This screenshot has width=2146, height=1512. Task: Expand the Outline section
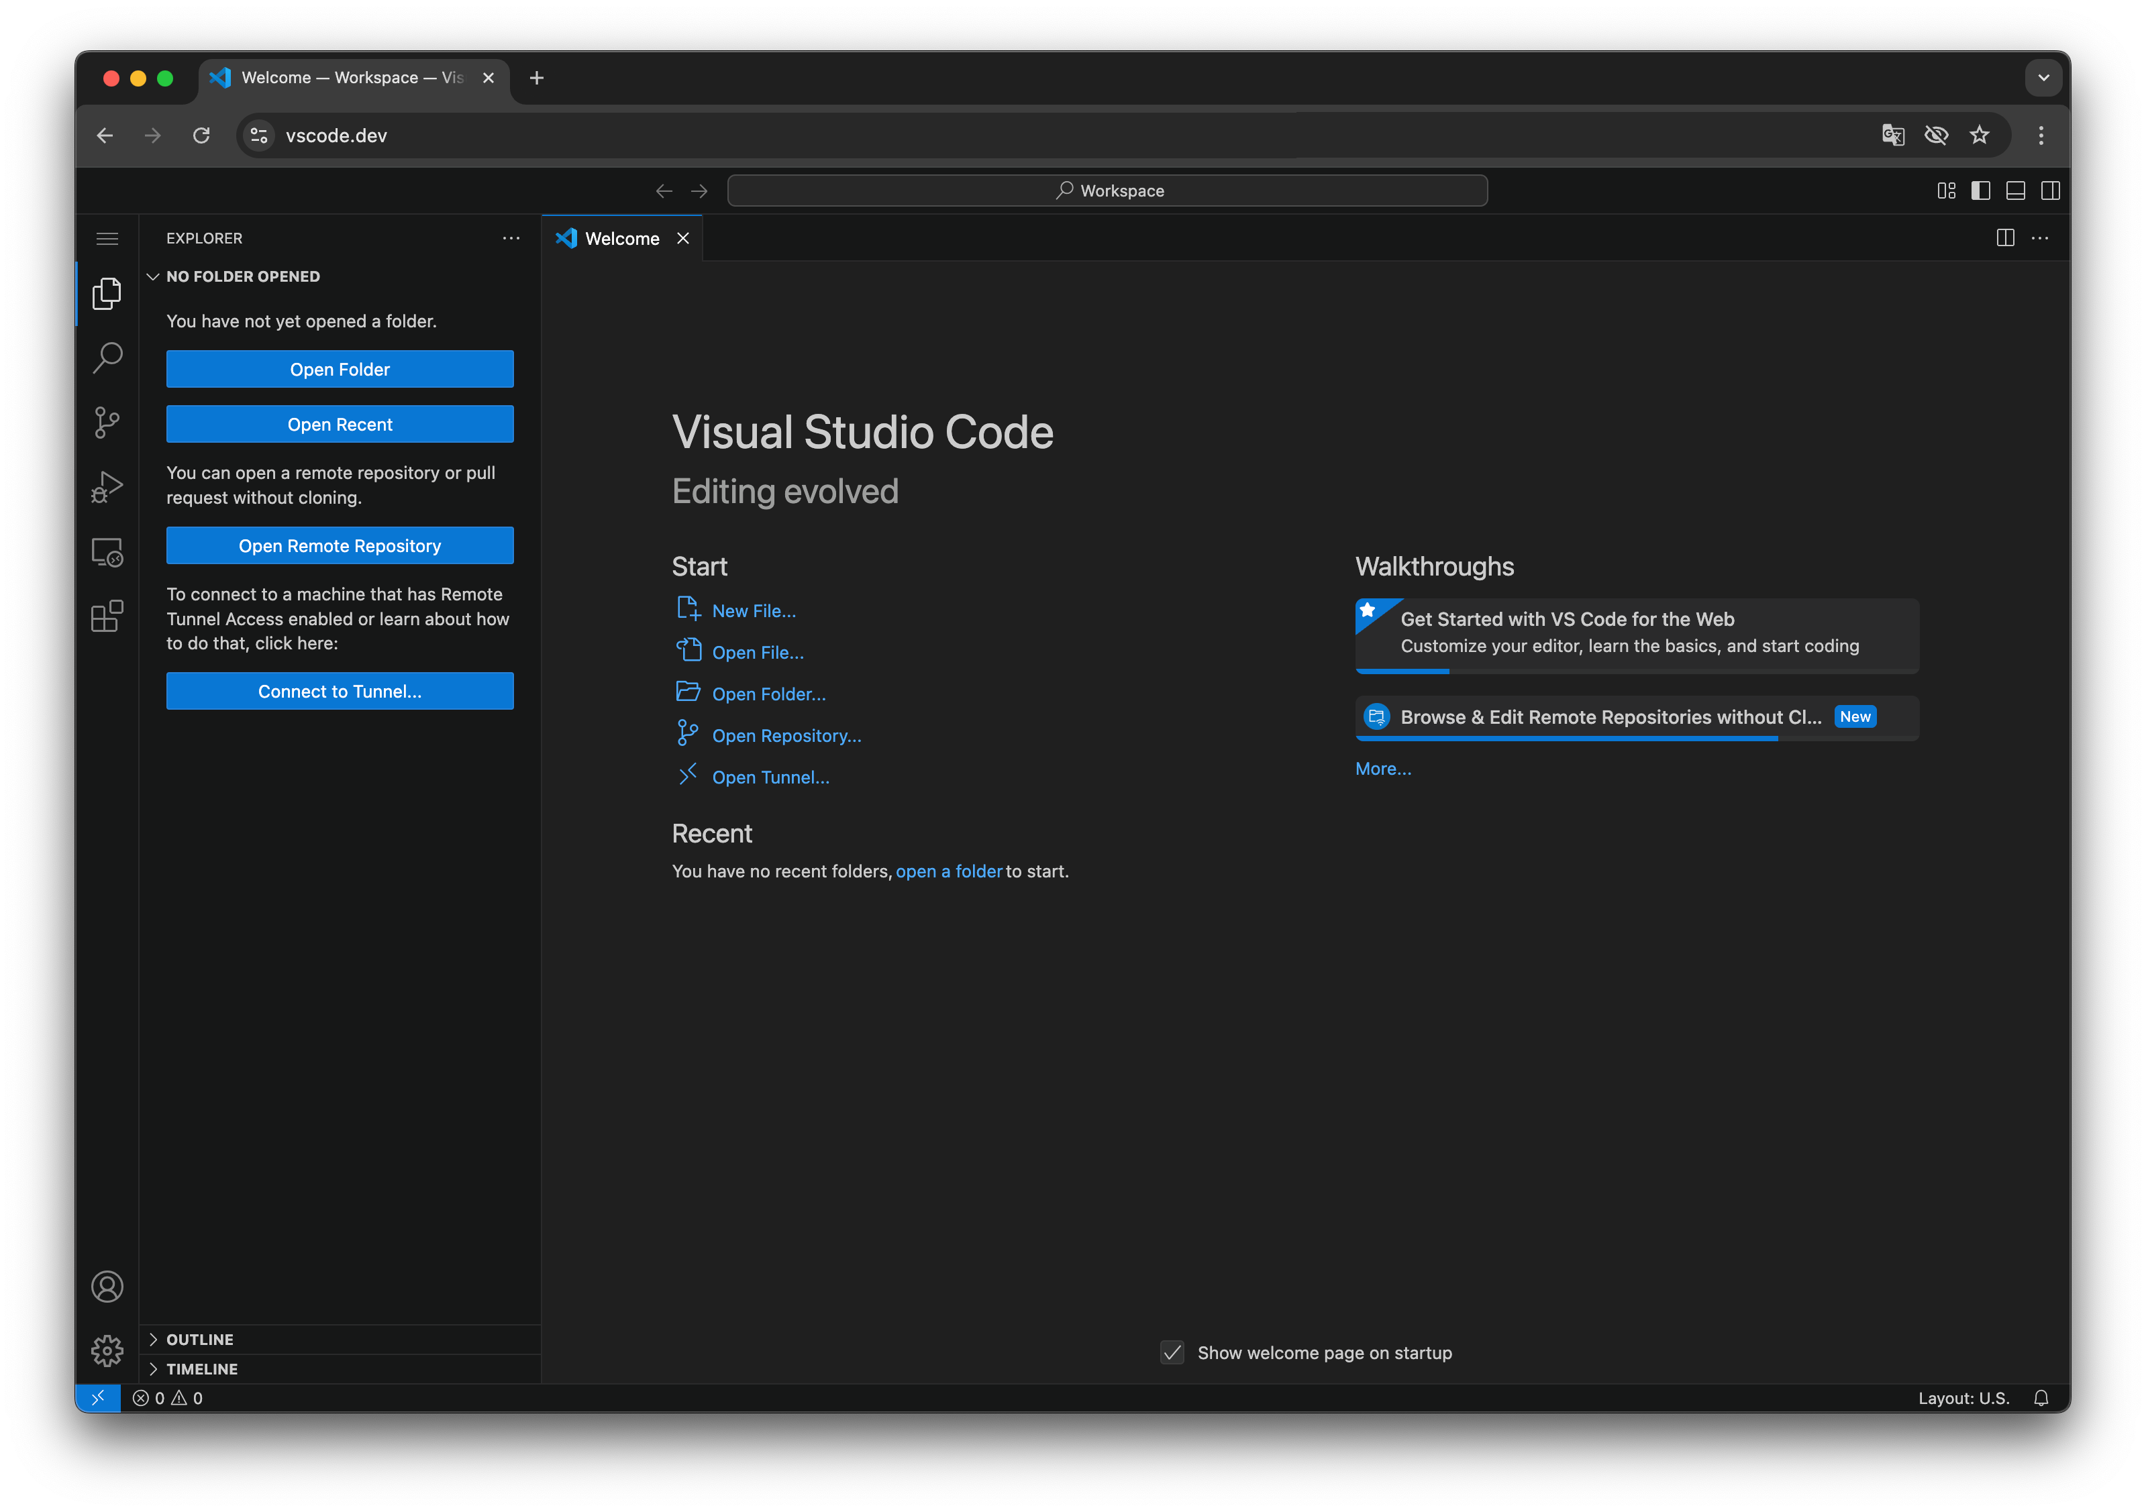point(340,1339)
